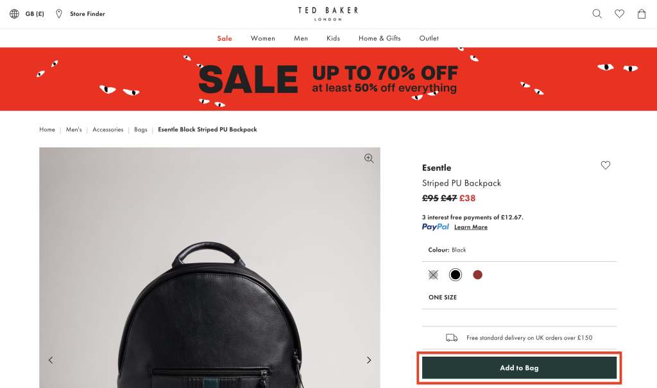The width and height of the screenshot is (657, 388).
Task: Click the Store Finder pin icon
Action: pos(59,14)
